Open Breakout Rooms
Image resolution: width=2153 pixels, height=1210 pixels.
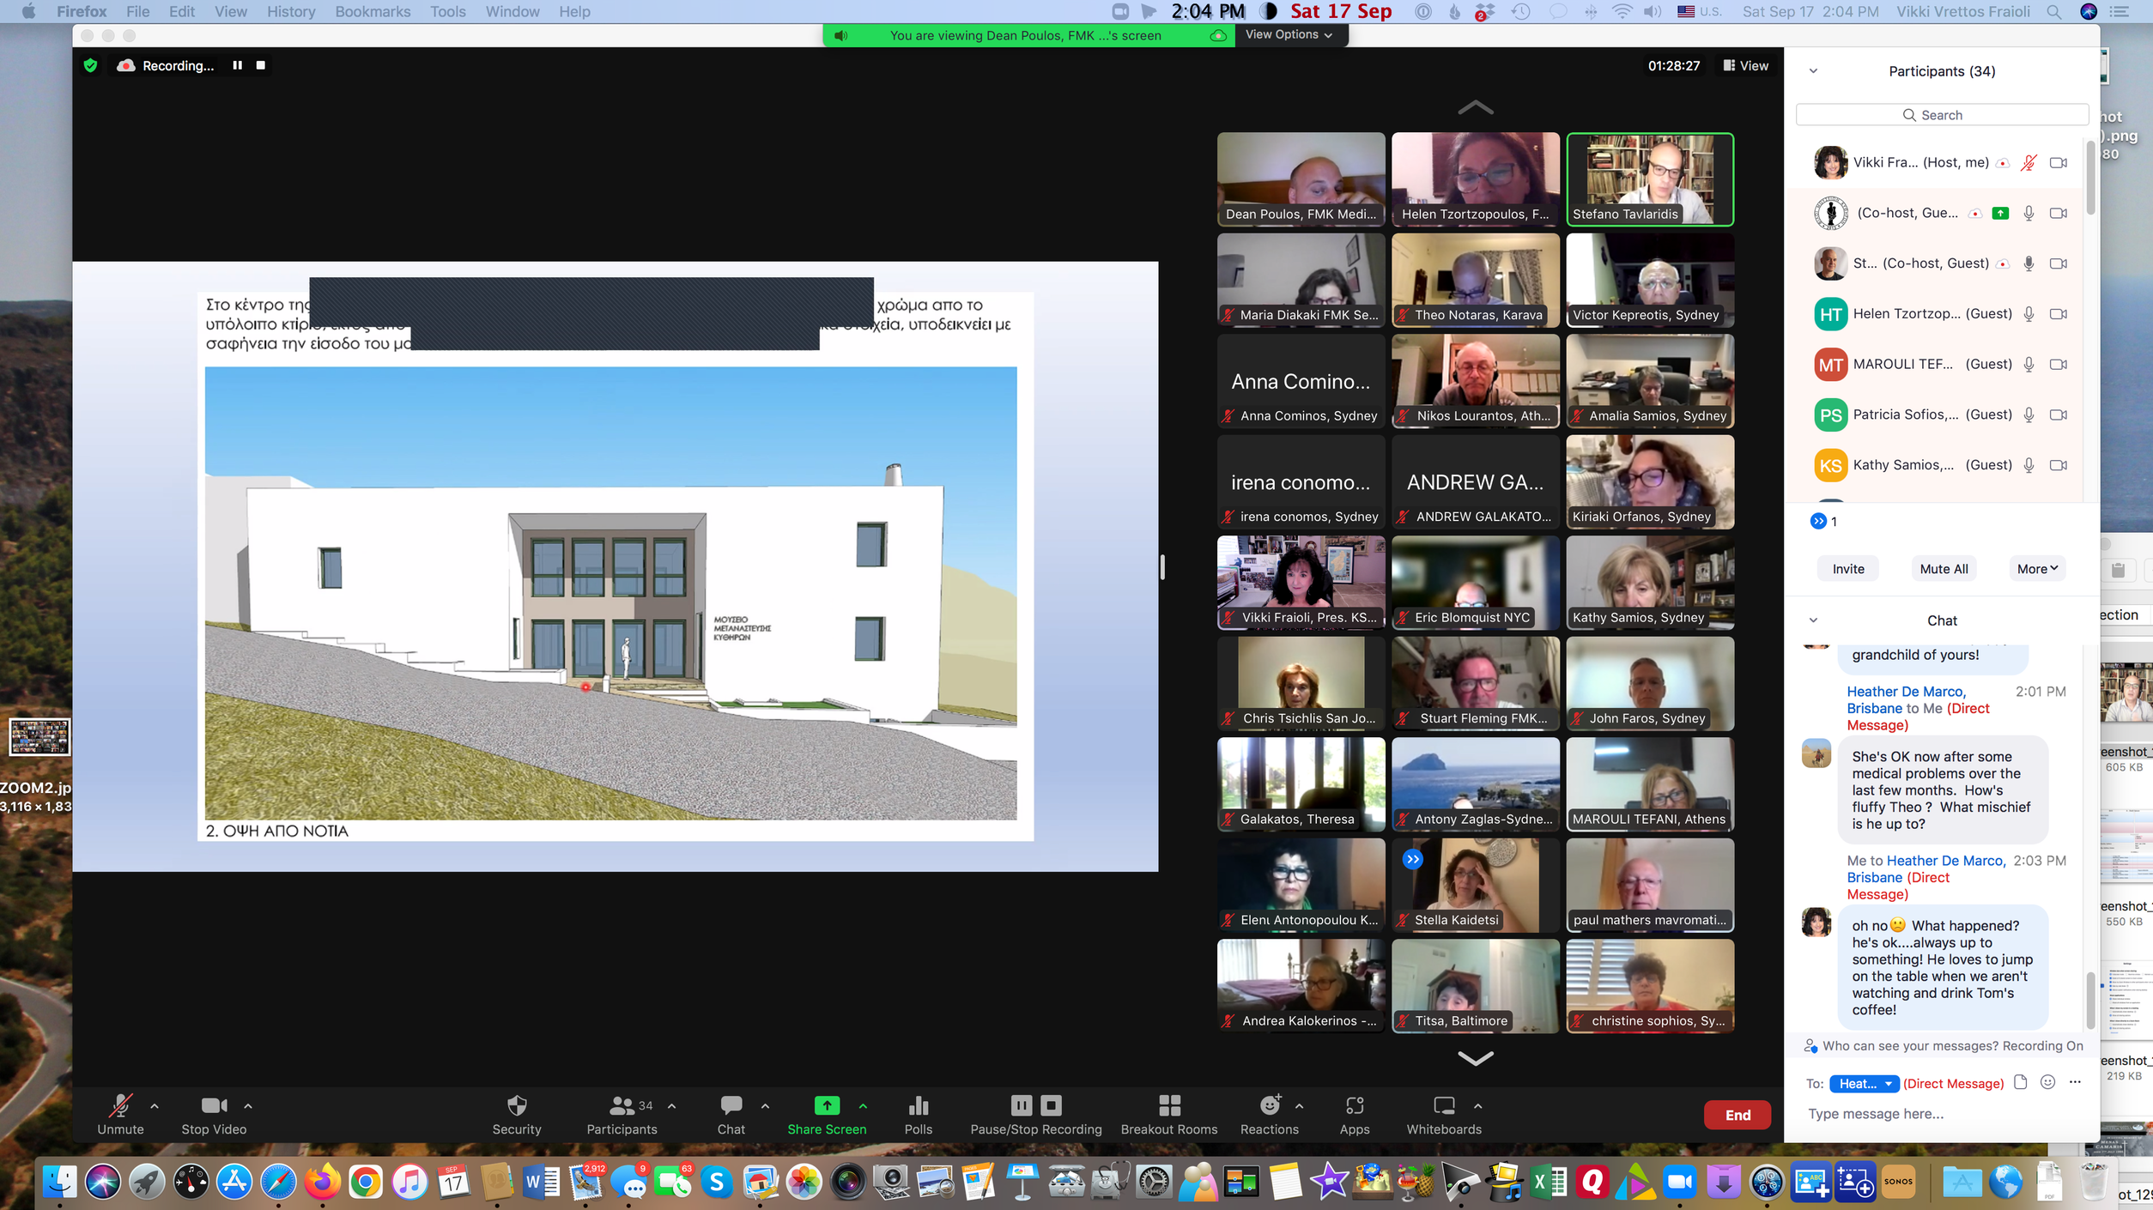coord(1168,1105)
